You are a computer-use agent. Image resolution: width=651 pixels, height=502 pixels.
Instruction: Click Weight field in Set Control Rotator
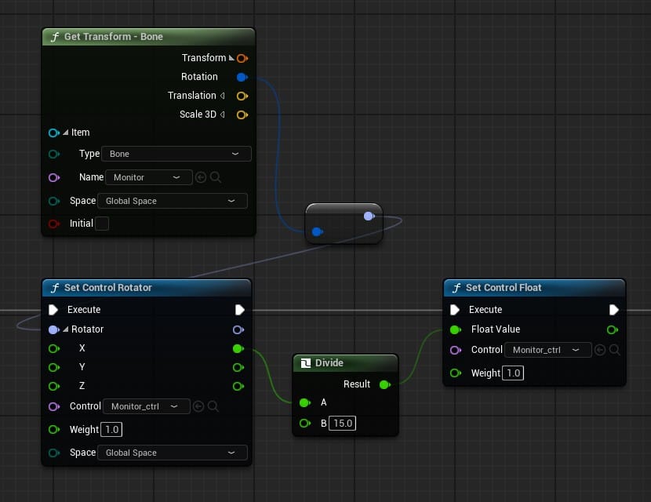point(111,430)
